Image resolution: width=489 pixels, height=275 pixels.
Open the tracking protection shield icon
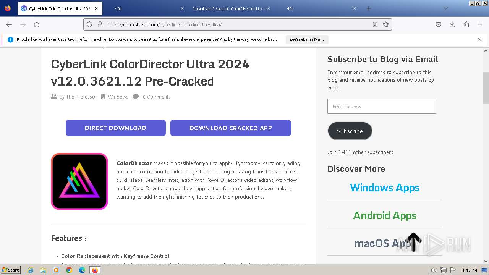[89, 24]
